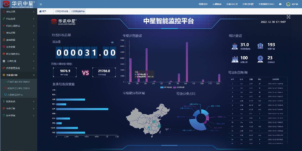The height and width of the screenshot is (151, 302).
Task: Click the 大数据监控中心 monitor icon in sidebar
Action: pyautogui.click(x=6, y=95)
